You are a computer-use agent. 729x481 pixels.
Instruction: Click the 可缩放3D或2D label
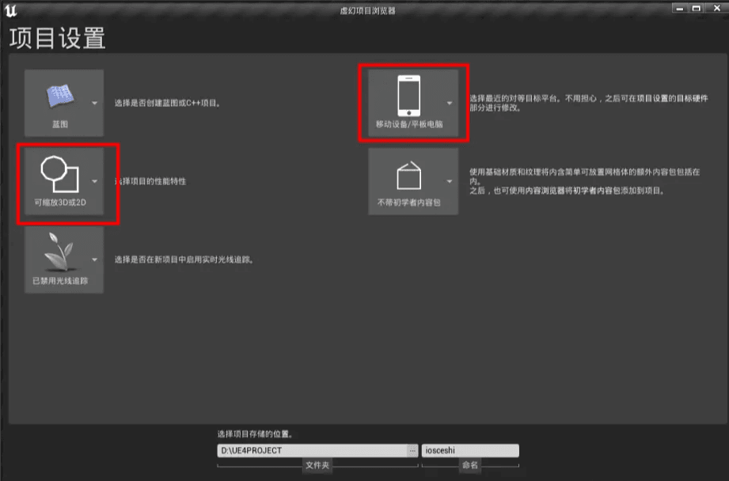click(60, 203)
